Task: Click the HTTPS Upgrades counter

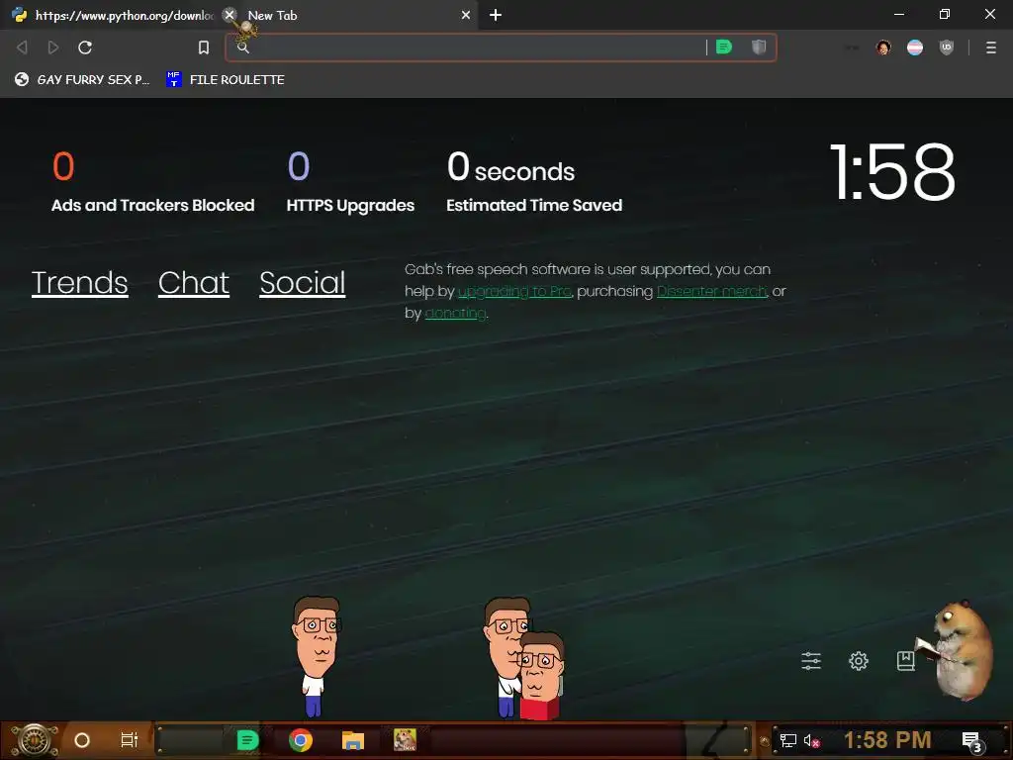Action: [350, 182]
